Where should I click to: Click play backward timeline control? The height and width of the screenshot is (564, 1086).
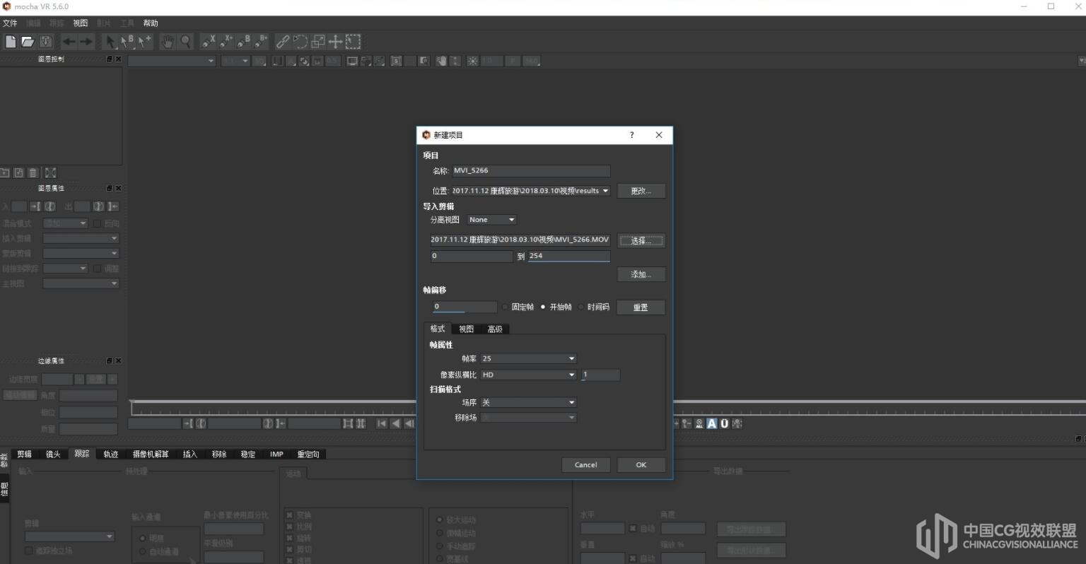395,423
